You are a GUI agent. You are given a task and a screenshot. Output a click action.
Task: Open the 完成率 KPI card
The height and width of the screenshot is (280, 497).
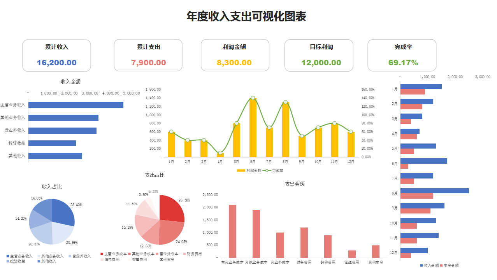coord(402,55)
